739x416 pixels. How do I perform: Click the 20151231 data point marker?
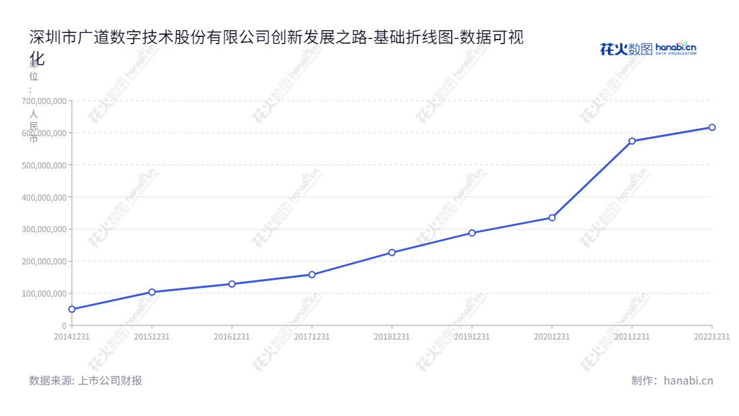coord(152,293)
